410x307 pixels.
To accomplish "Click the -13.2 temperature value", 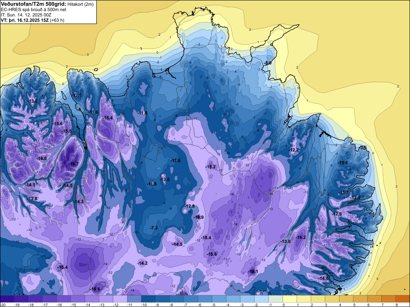I will pyautogui.click(x=33, y=101).
